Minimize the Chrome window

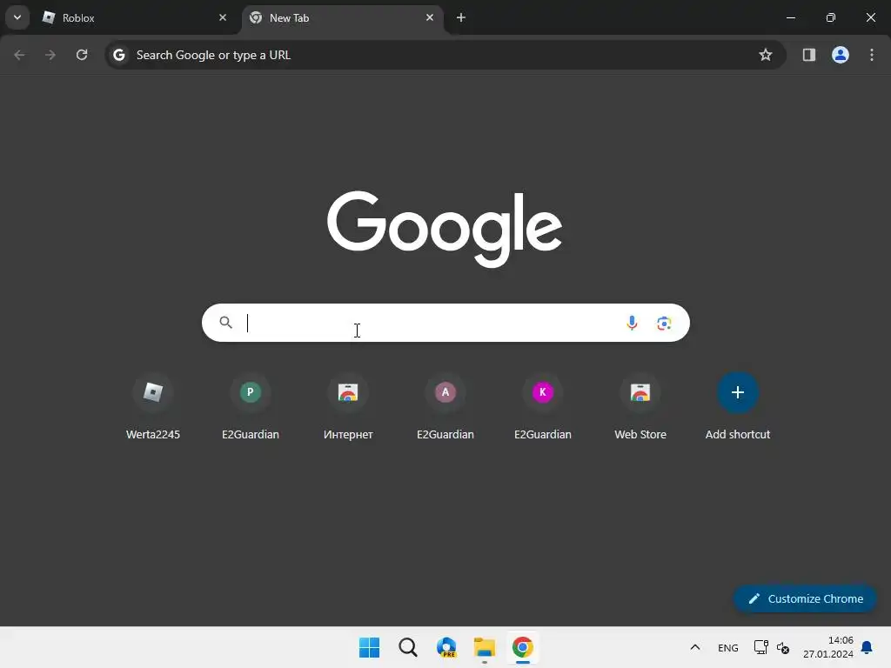pos(790,17)
